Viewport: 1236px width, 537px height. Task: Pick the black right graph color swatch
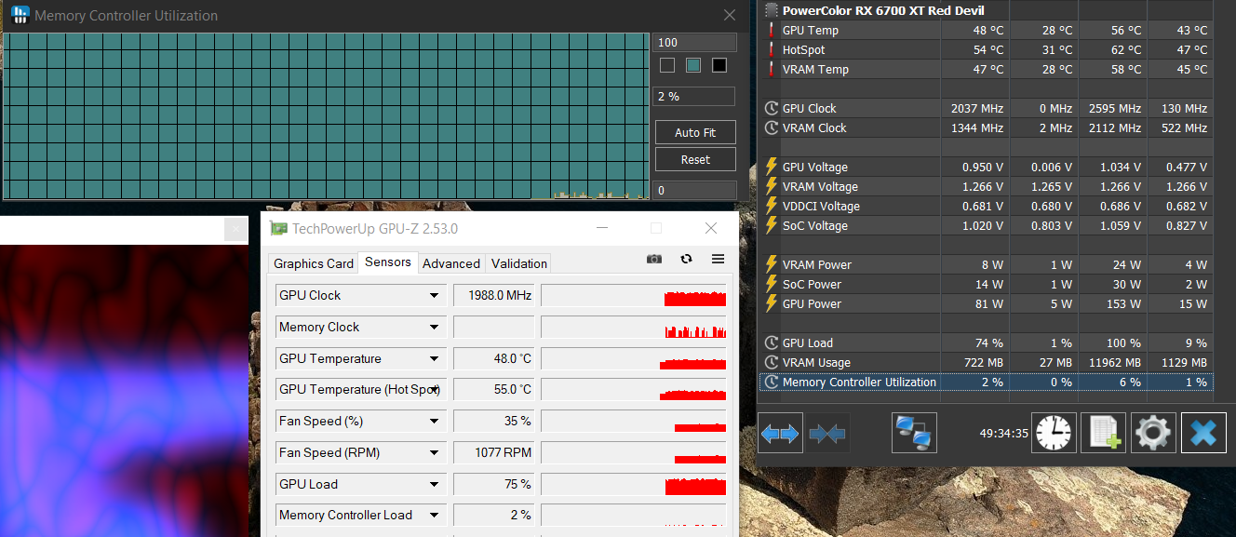pyautogui.click(x=719, y=65)
